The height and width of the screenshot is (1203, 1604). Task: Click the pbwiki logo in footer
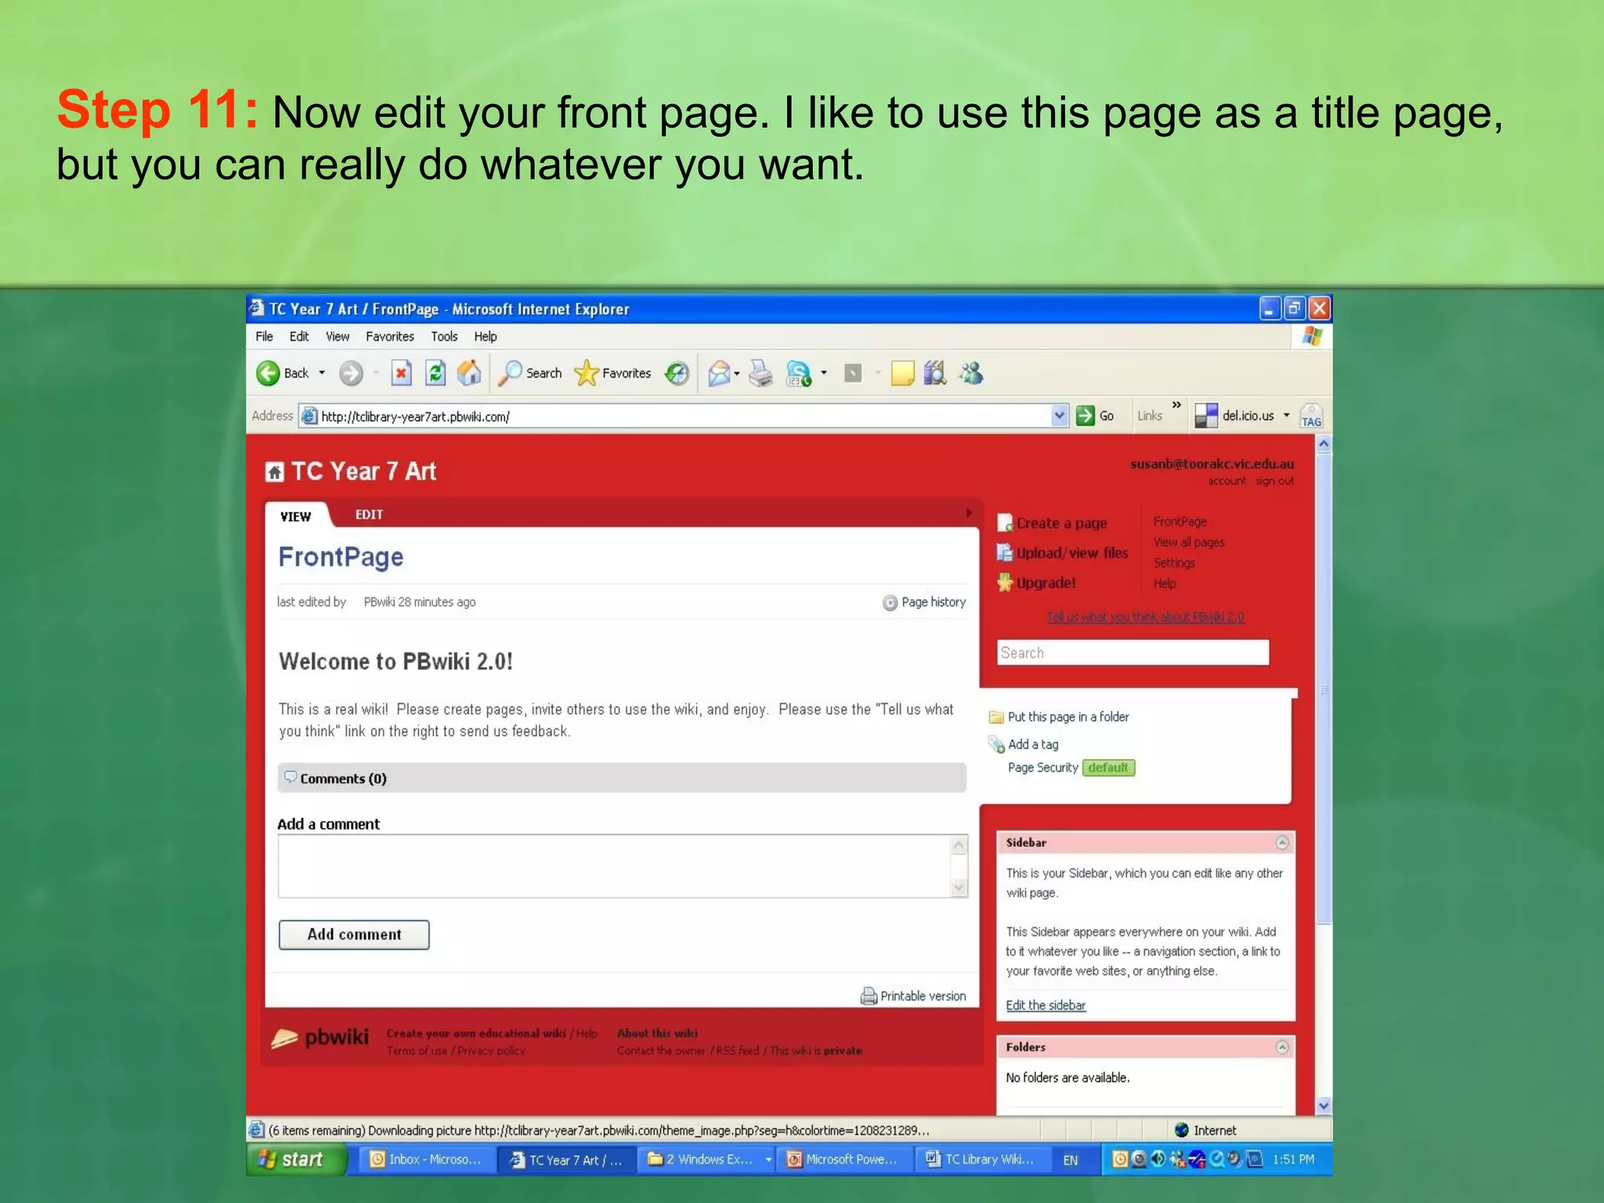pos(320,1038)
